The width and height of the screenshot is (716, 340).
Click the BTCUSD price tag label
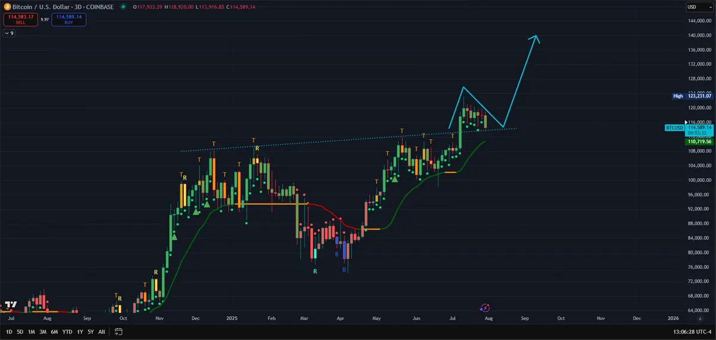click(674, 128)
